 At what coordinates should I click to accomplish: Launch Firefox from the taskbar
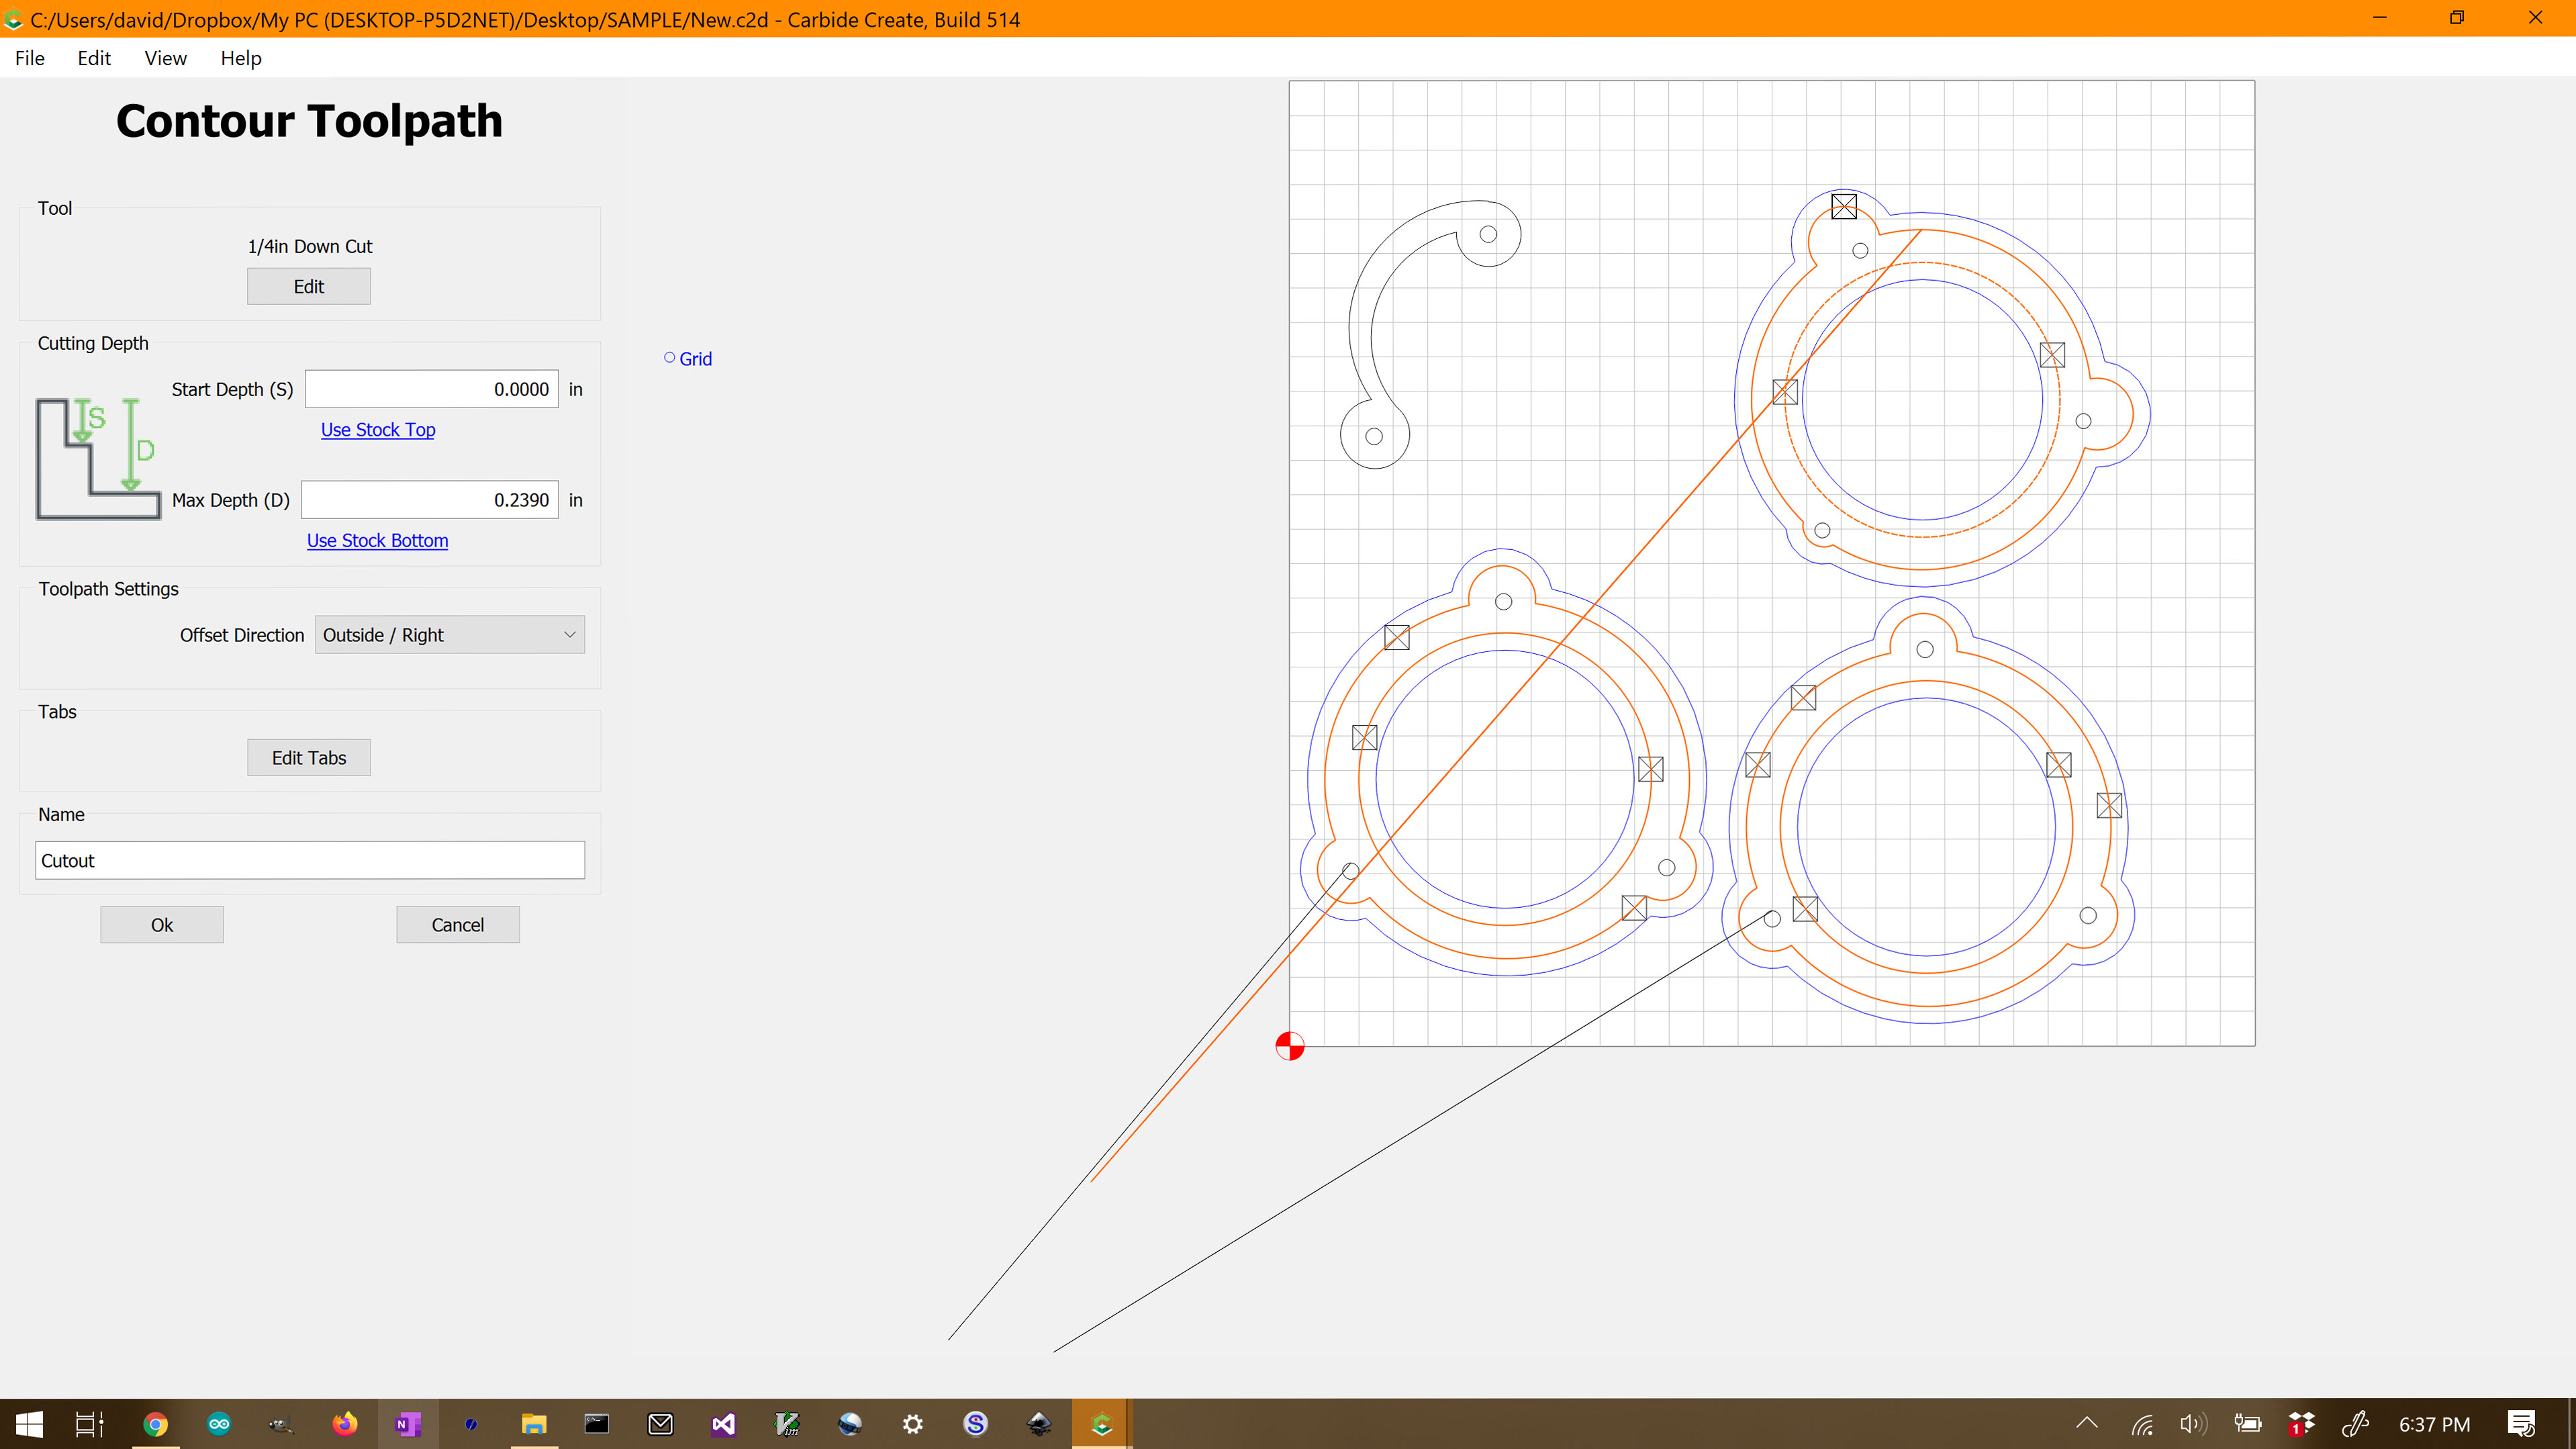(345, 1424)
